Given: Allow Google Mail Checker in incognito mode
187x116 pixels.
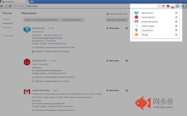Looking at the screenshot, I should pyautogui.click(x=33, y=110).
